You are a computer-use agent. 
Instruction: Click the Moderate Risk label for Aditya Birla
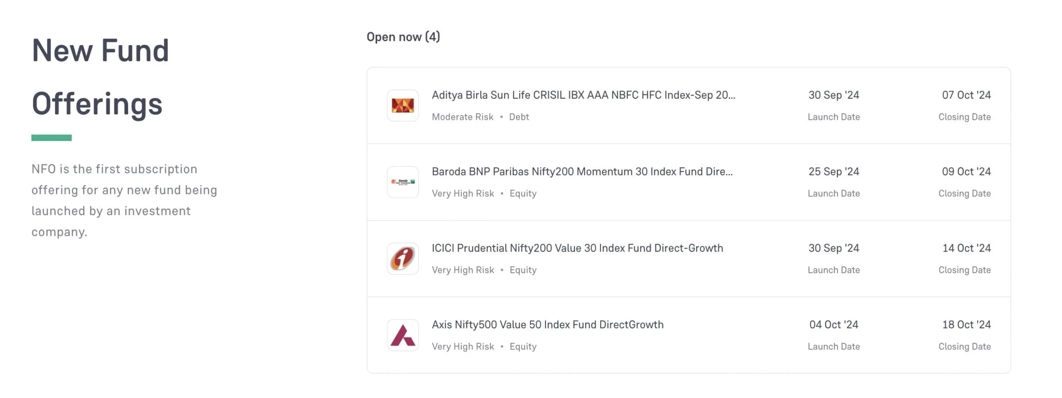tap(462, 117)
